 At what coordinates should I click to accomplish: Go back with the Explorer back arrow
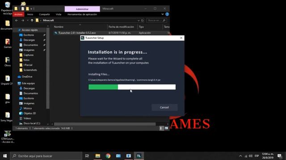pos(17,20)
